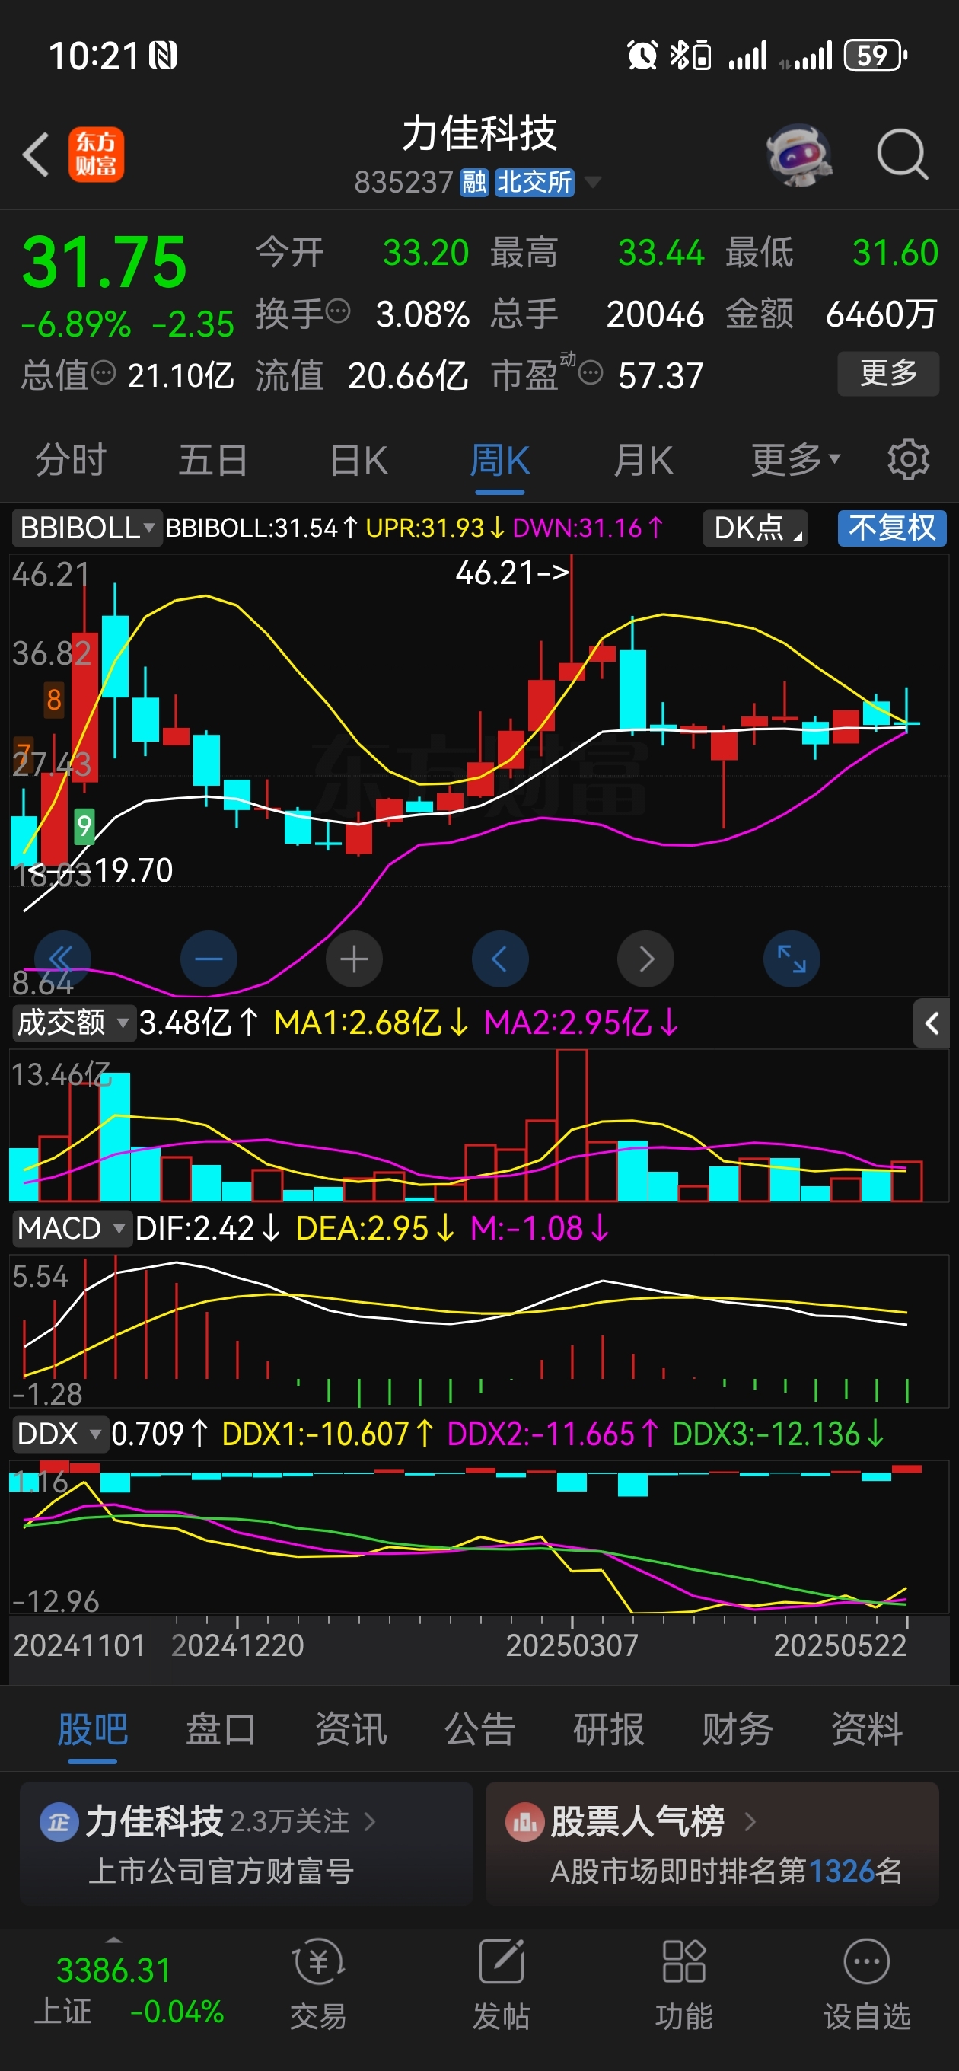Open the robot assistant avatar
Image resolution: width=959 pixels, height=2071 pixels.
point(798,155)
